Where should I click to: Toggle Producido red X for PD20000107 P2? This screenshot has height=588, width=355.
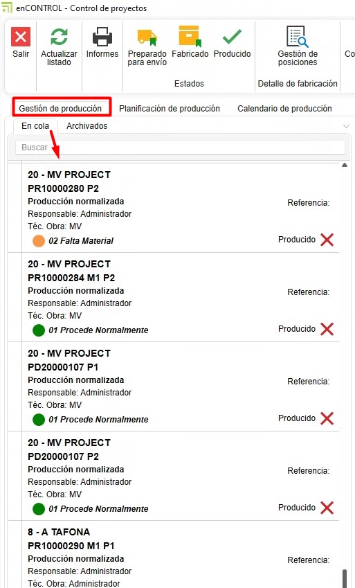pos(327,508)
